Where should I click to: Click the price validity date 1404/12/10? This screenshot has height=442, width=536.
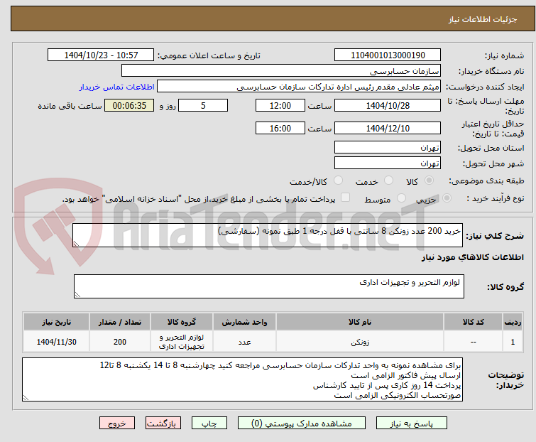click(388, 128)
